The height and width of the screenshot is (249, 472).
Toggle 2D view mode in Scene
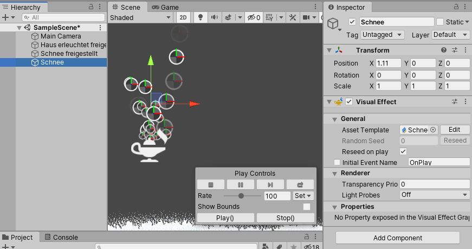click(183, 17)
